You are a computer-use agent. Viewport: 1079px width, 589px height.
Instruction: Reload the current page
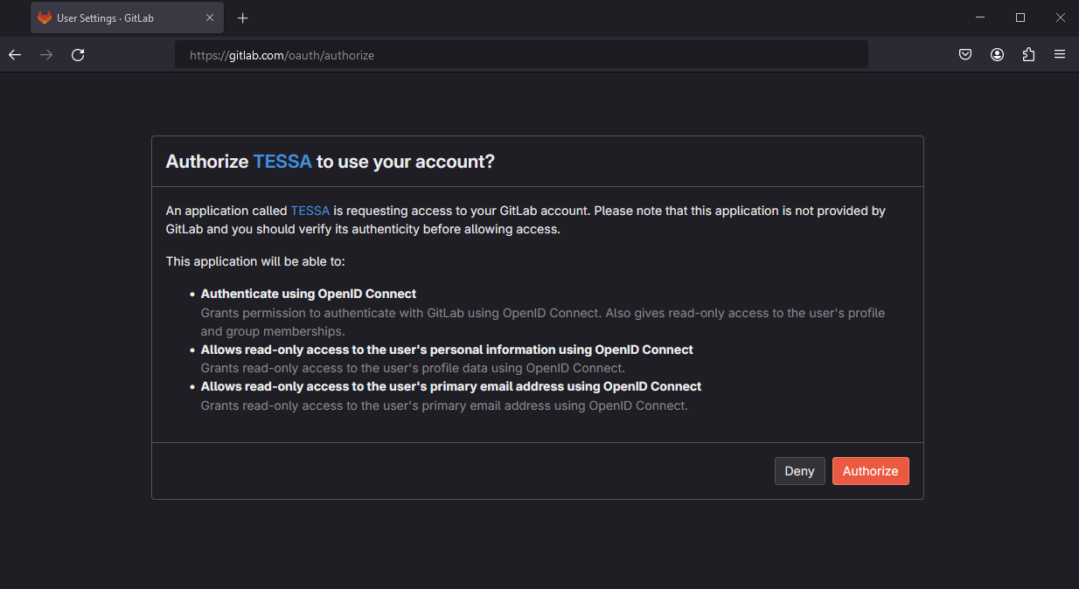click(78, 54)
